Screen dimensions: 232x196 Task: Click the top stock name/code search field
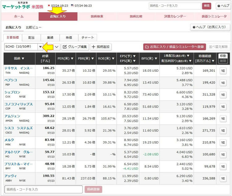(x=175, y=6)
